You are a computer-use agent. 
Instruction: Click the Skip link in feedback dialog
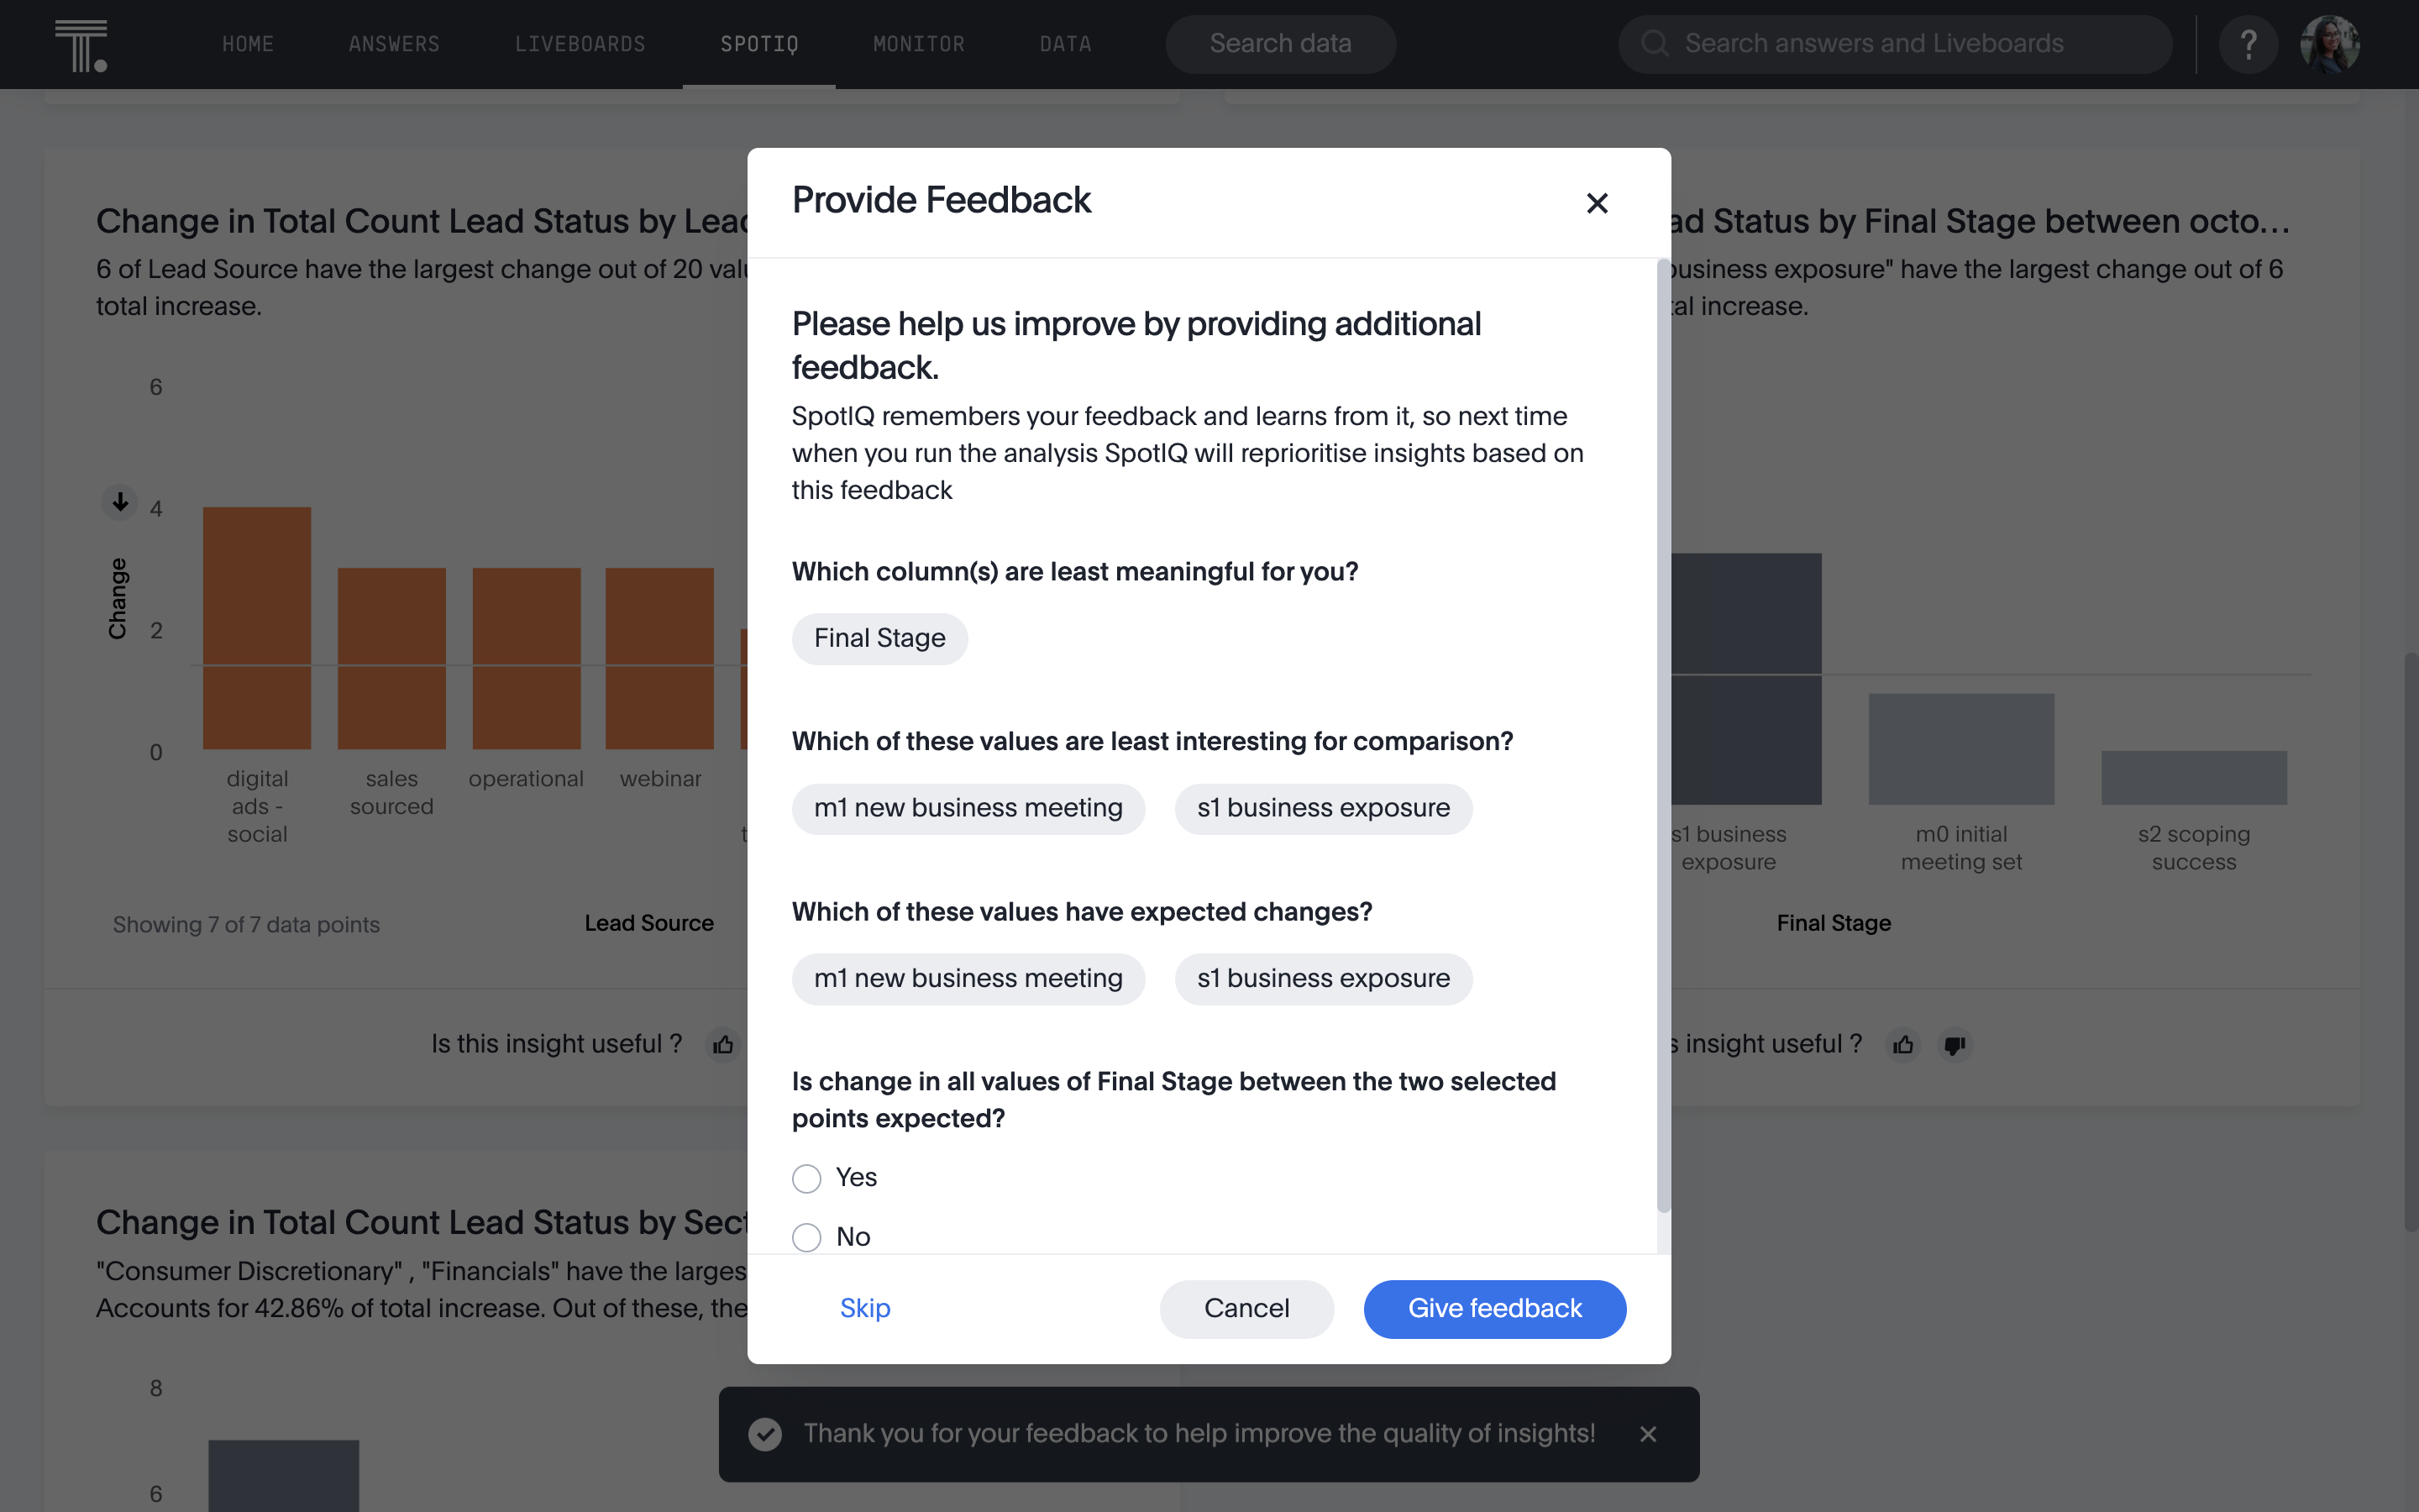(x=863, y=1308)
